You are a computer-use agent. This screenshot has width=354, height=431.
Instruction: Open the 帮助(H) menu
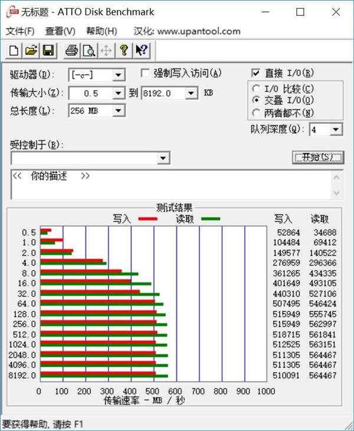coord(101,31)
